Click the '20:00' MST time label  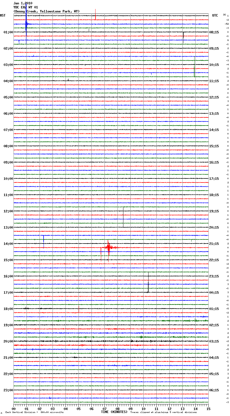[8, 341]
